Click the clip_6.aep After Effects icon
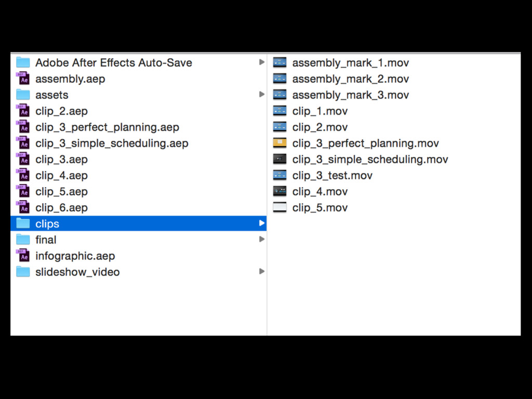 (23, 208)
